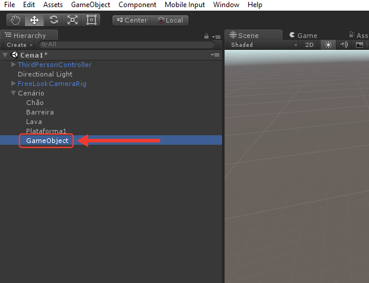
Task: Select the Rect transform tool
Action: (x=91, y=20)
